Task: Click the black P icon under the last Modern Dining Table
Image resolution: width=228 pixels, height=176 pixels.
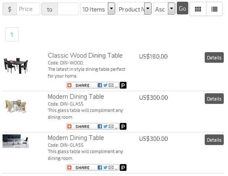Action: (x=123, y=168)
